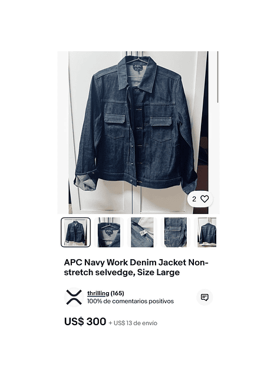Viewport: 277px width, 380px height.
Task: Open the thumbnail showing the white tag
Action: (x=142, y=232)
